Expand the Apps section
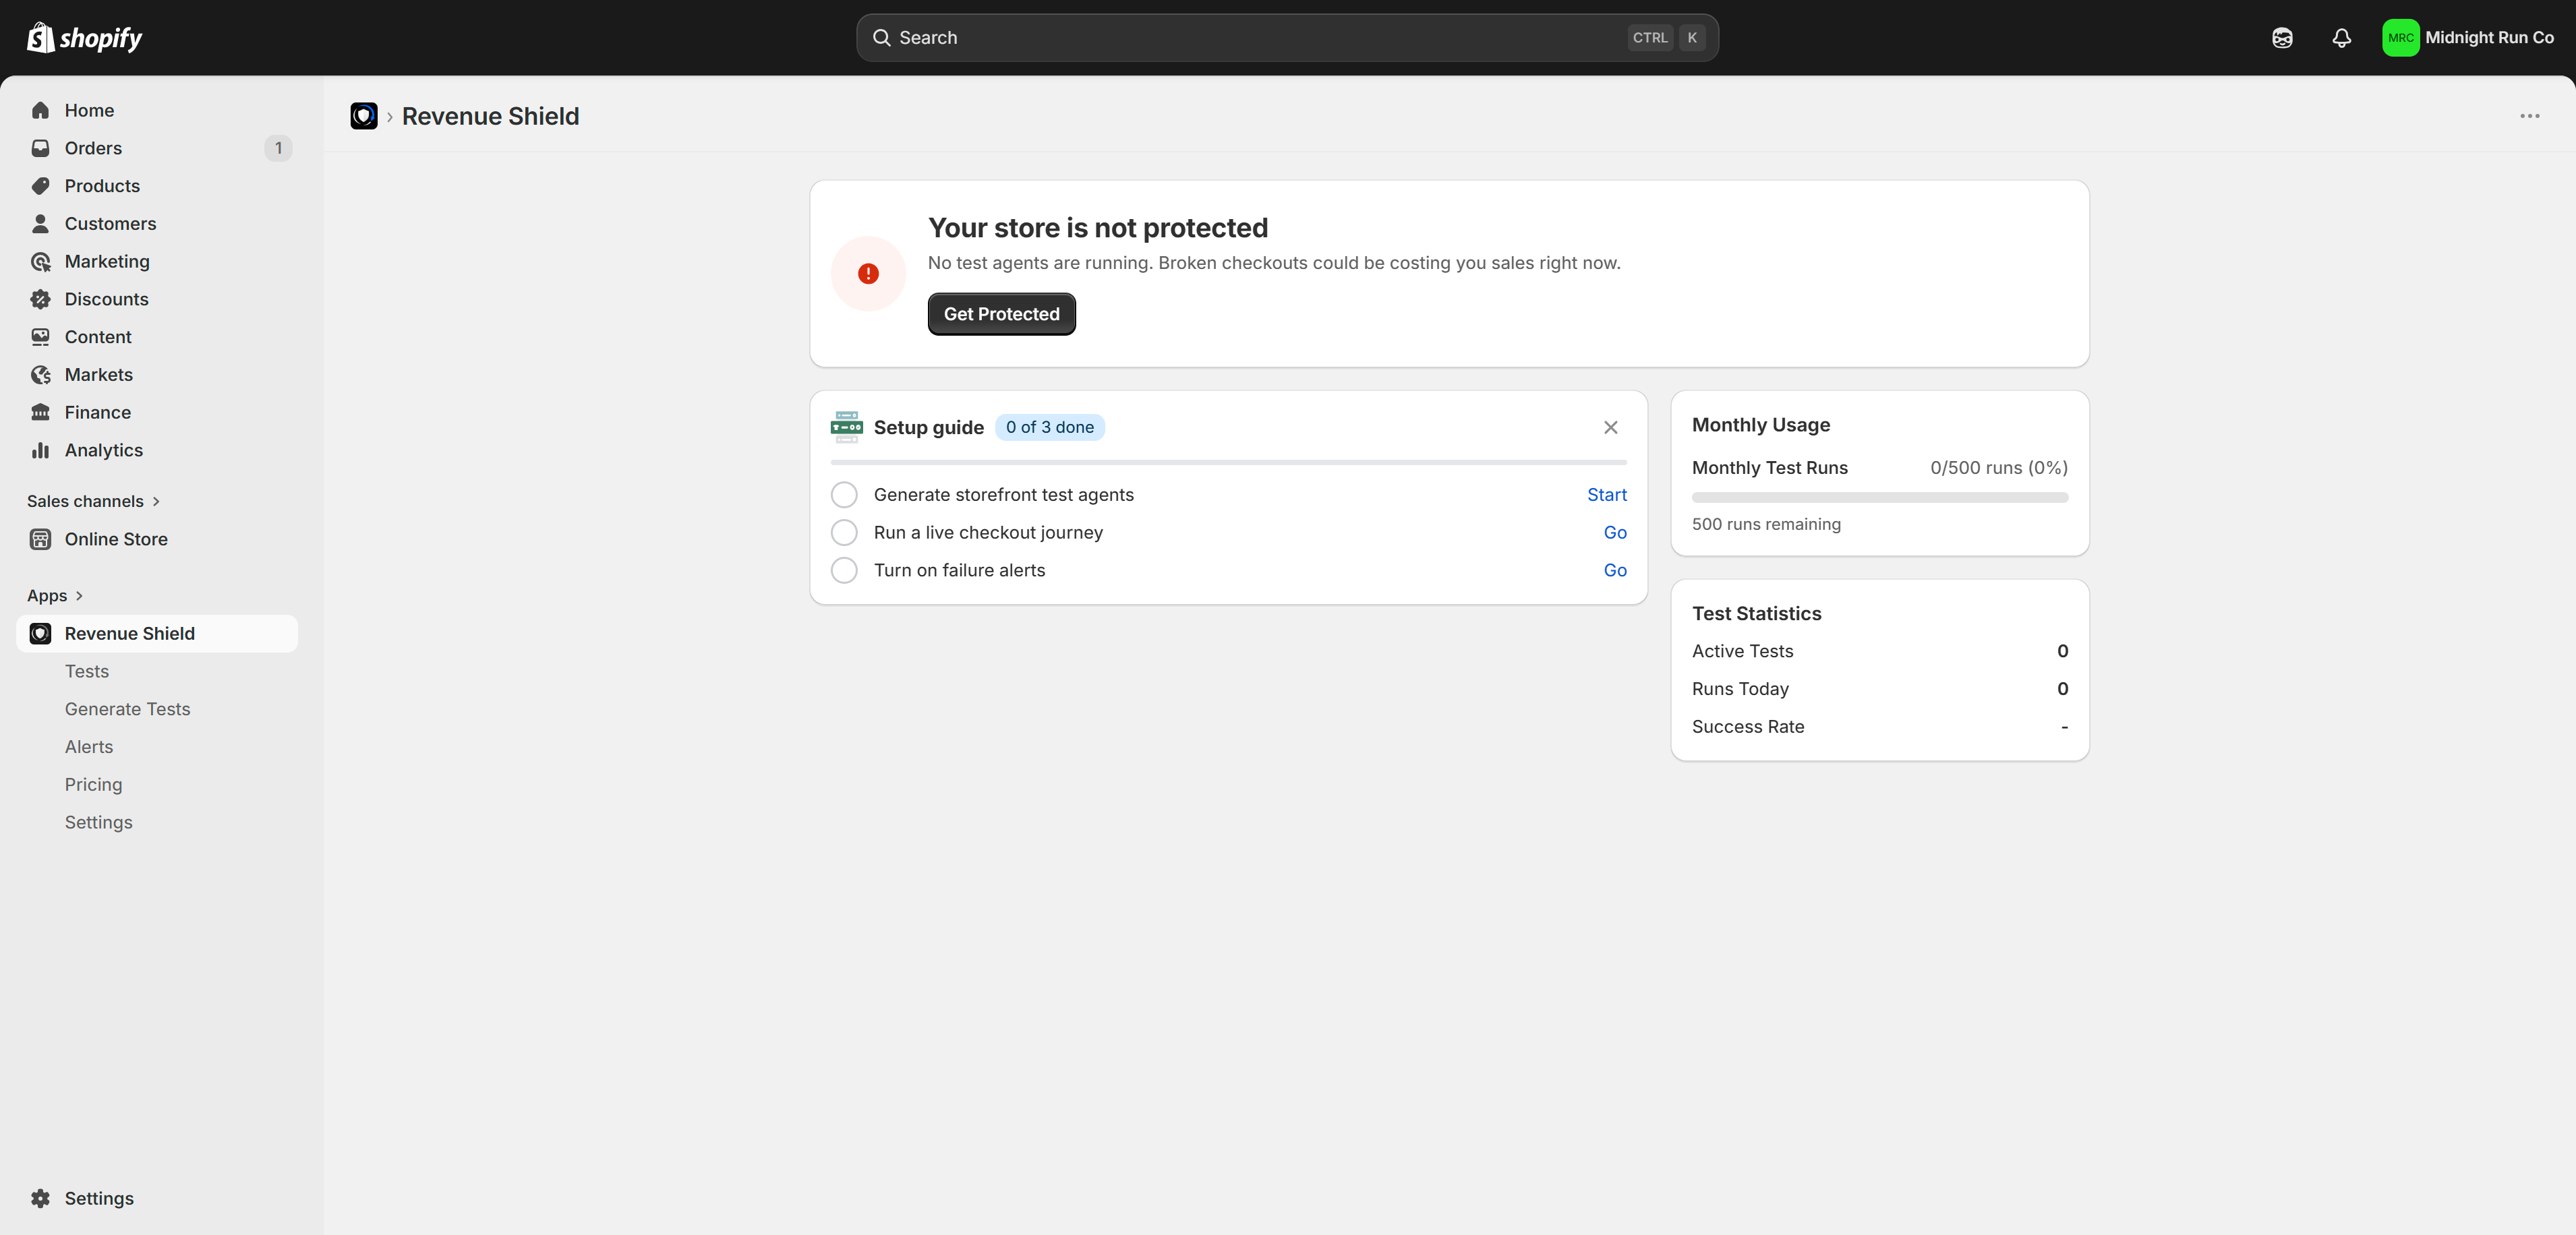Image resolution: width=2576 pixels, height=1235 pixels. [55, 596]
